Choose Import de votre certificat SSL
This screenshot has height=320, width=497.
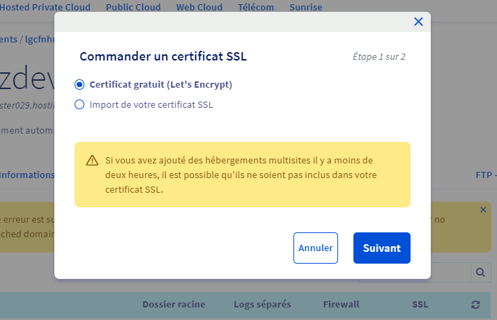79,105
